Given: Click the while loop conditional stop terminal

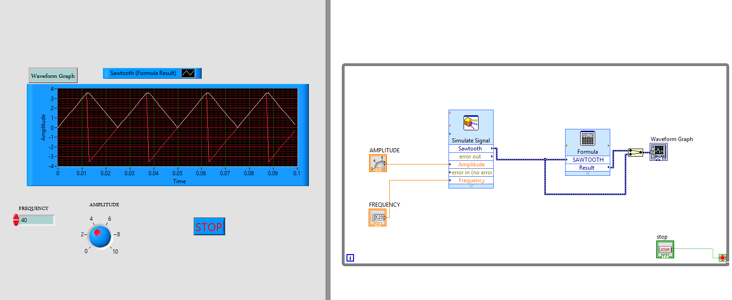Looking at the screenshot, I should click(722, 257).
